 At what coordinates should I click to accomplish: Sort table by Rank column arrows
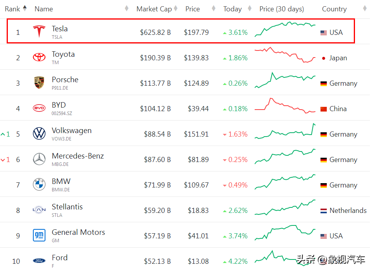pos(25,8)
